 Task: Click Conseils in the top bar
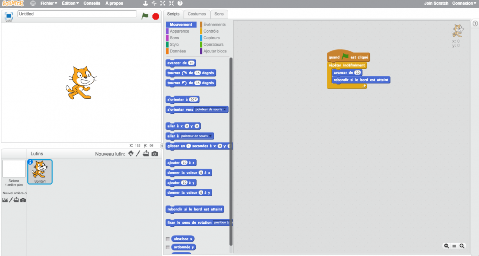[92, 3]
